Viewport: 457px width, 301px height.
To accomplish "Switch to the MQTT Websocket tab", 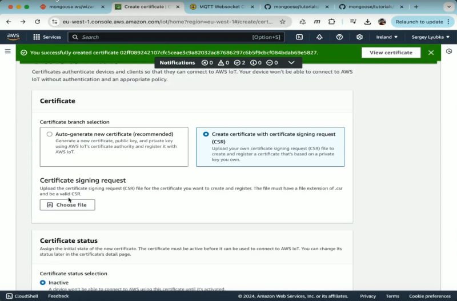I will click(x=222, y=7).
